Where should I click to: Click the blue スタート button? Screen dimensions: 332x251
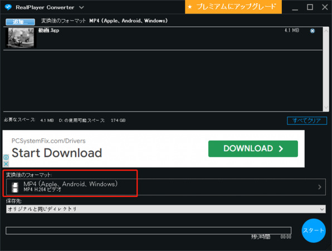[314, 230]
